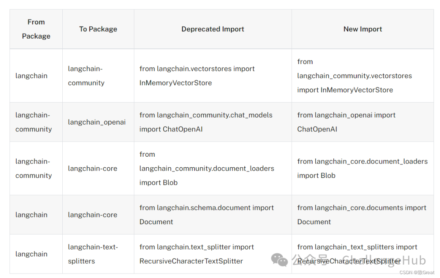440x278 pixels.
Task: Select the To Package column header
Action: pyautogui.click(x=98, y=29)
